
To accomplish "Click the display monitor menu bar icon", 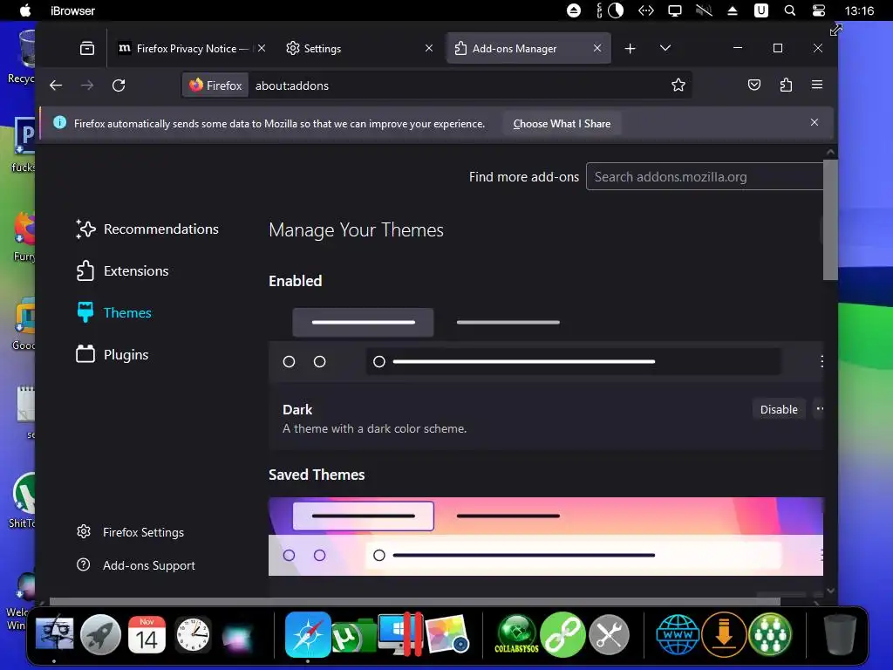I will (675, 10).
